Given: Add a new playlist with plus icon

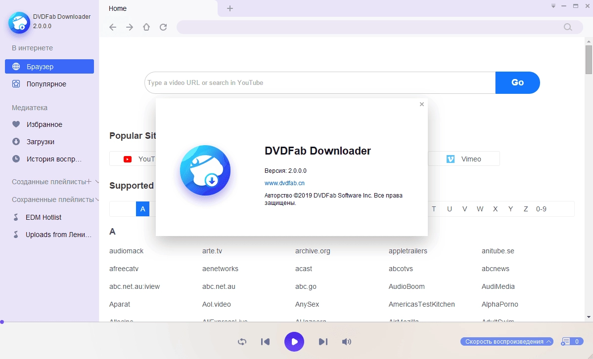Looking at the screenshot, I should pyautogui.click(x=89, y=182).
